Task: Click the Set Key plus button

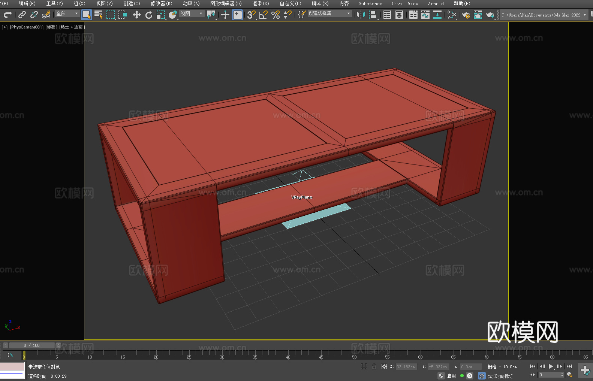Action: click(x=585, y=371)
